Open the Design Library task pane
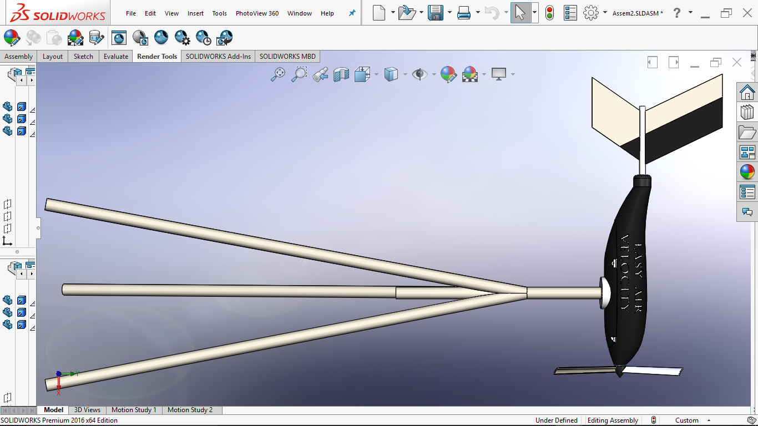The image size is (758, 426). (747, 112)
